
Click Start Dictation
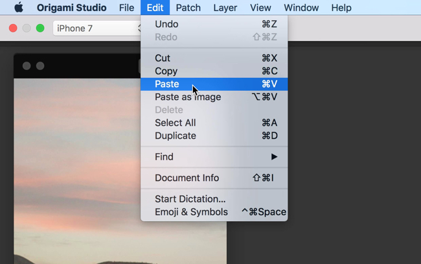point(190,199)
